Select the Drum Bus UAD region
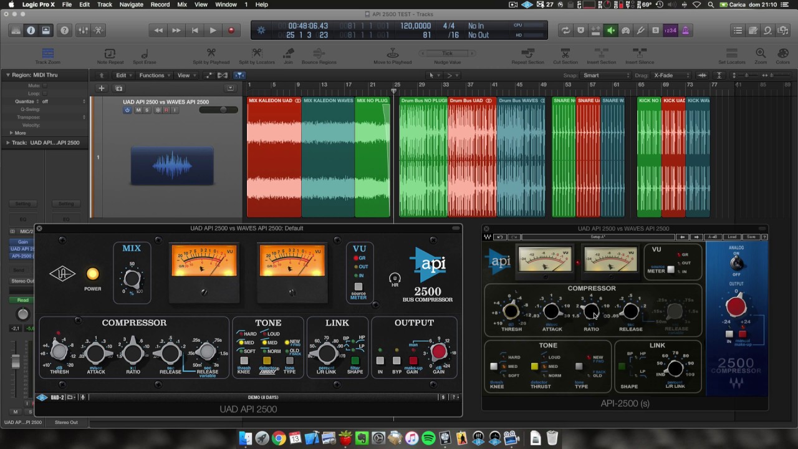798x449 pixels. point(472,157)
